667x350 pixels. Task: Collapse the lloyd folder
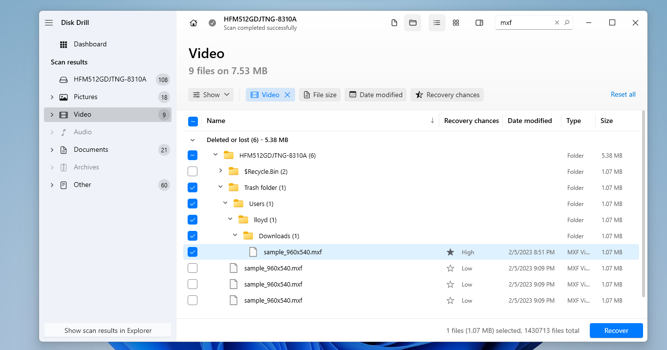(x=230, y=219)
